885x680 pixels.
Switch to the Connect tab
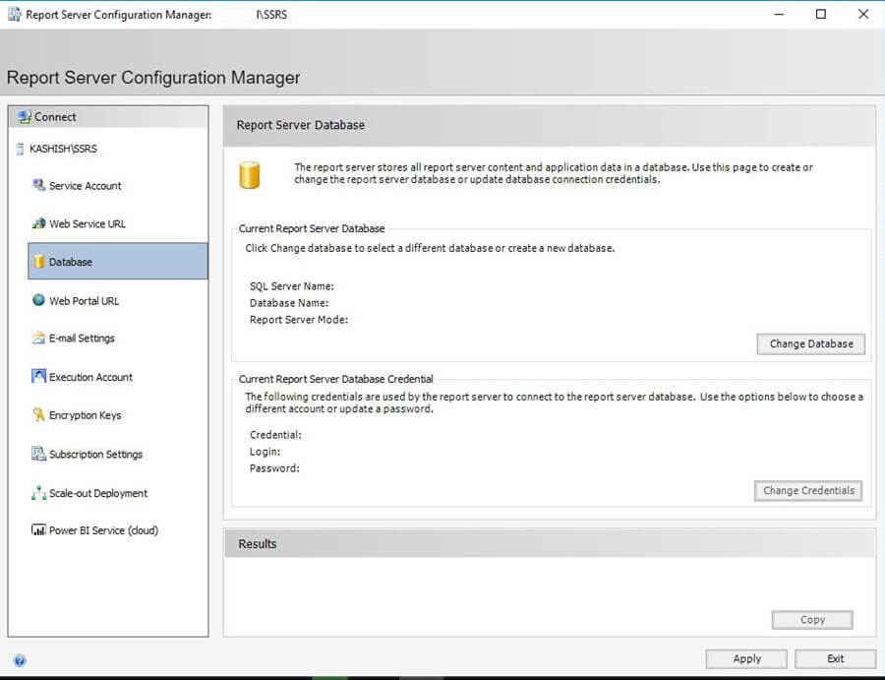[49, 116]
